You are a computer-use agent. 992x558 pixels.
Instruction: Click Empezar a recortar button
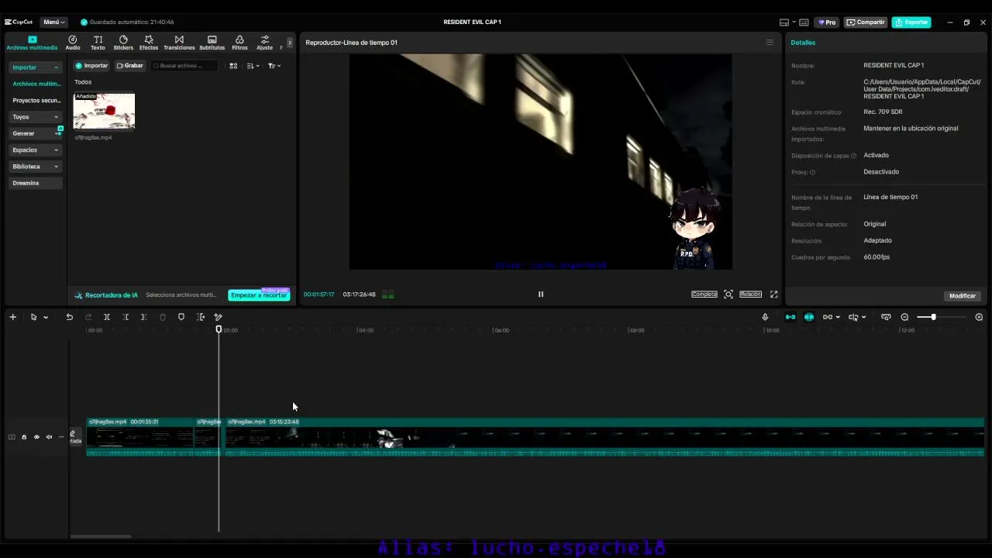click(x=259, y=295)
